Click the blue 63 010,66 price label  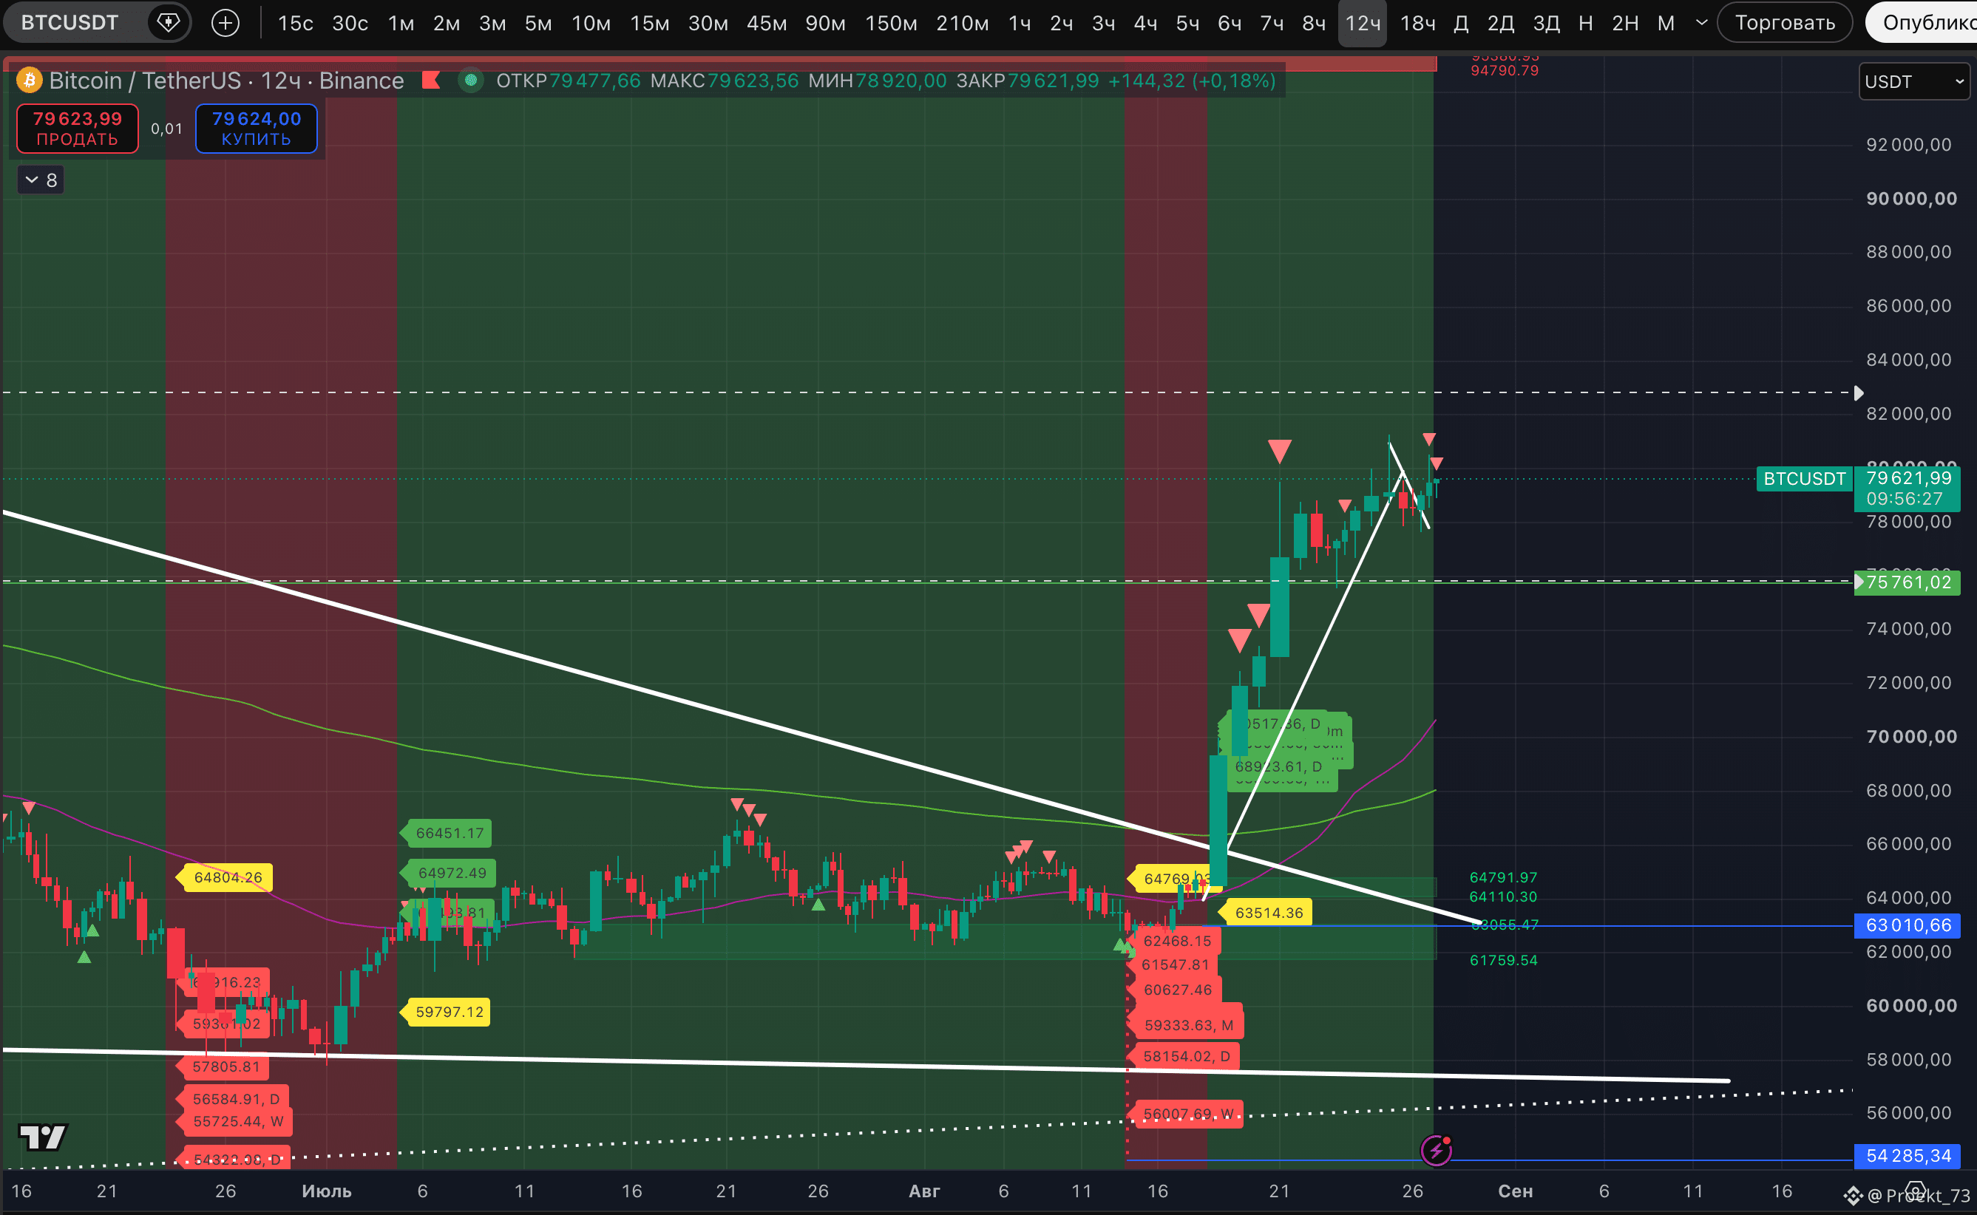click(x=1907, y=925)
